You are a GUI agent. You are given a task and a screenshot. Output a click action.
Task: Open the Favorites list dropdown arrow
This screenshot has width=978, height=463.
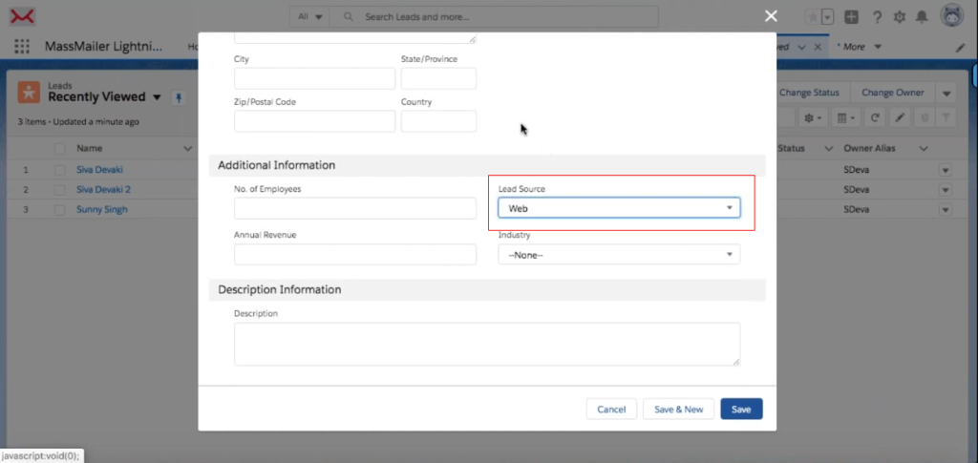pyautogui.click(x=828, y=17)
